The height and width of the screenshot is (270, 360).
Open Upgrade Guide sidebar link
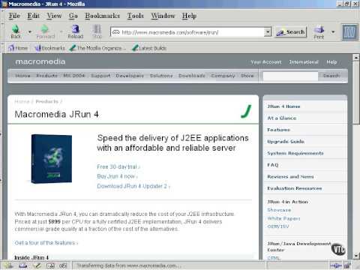click(x=286, y=142)
